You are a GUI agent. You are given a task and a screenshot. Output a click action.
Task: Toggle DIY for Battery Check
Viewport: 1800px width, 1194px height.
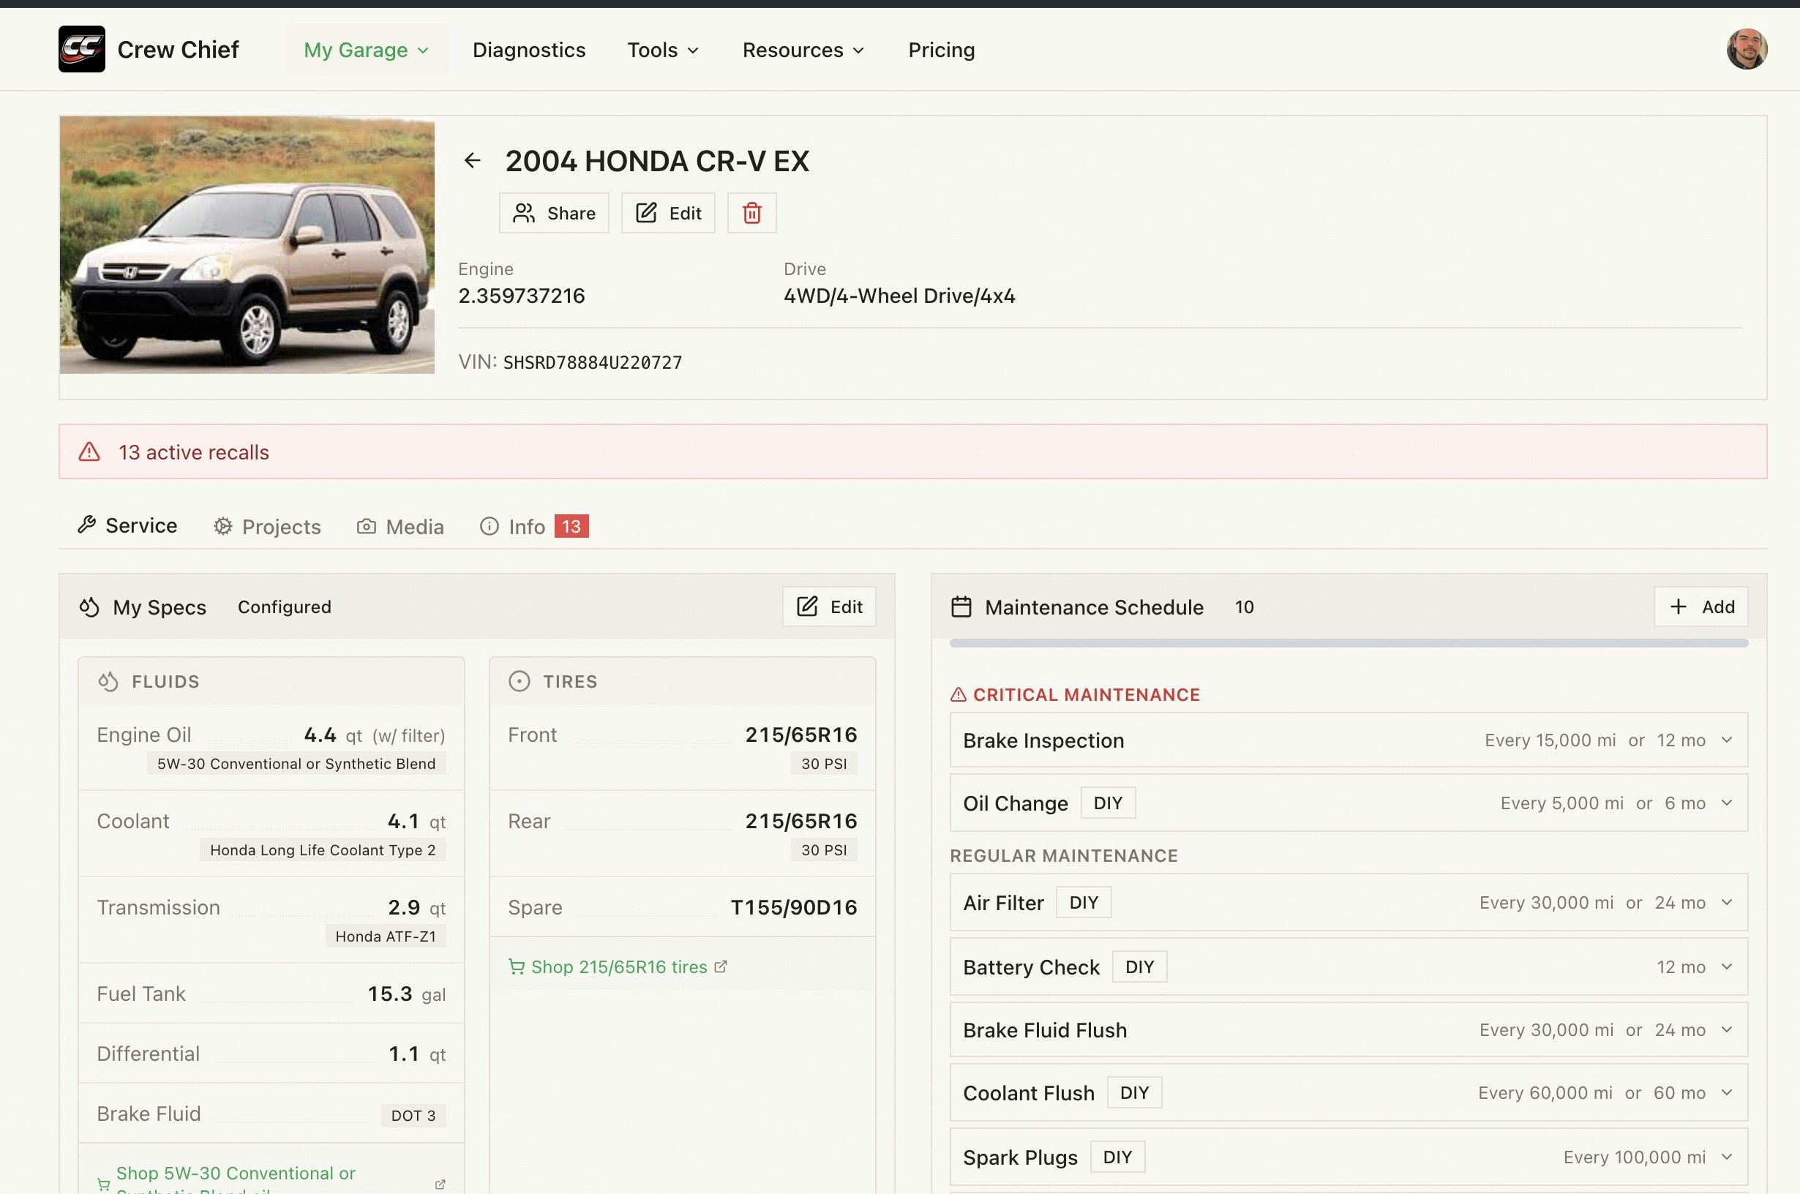tap(1139, 966)
